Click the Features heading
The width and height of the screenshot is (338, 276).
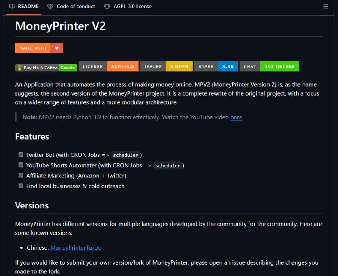[x=32, y=137]
